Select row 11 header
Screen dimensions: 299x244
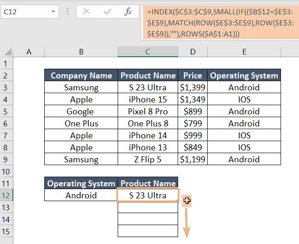tap(6, 184)
